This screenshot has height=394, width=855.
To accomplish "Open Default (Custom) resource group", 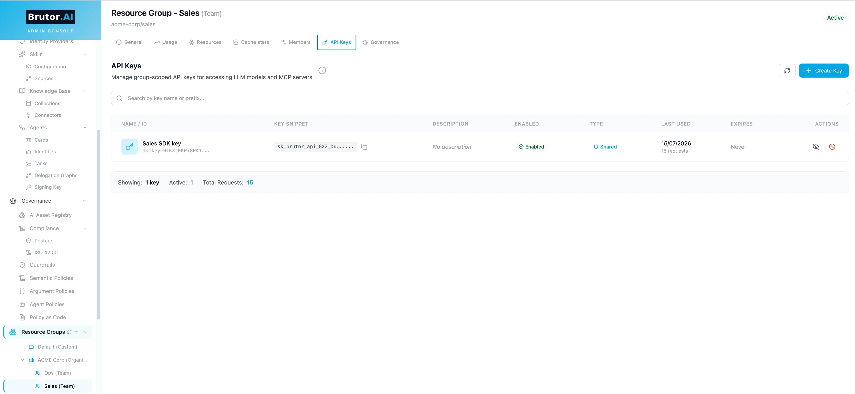I will click(57, 347).
